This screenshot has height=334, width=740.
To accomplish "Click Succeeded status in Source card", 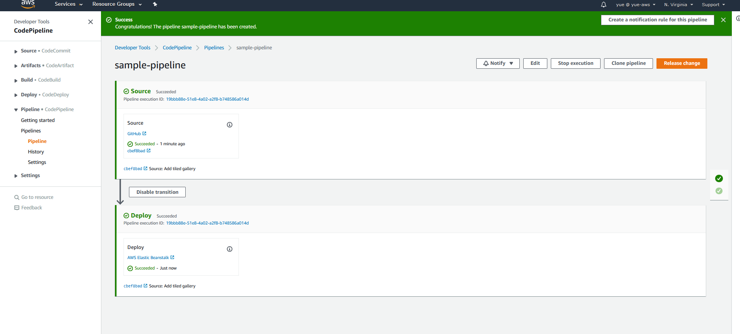I will tap(145, 144).
